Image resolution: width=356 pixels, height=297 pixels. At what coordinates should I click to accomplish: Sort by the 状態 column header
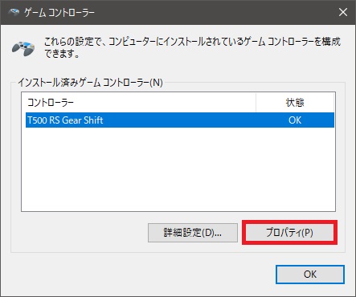295,103
